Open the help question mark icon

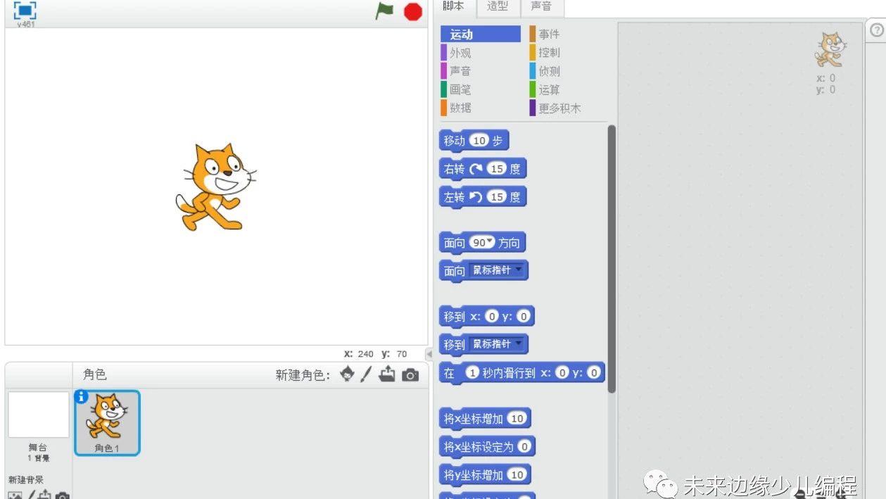(876, 30)
